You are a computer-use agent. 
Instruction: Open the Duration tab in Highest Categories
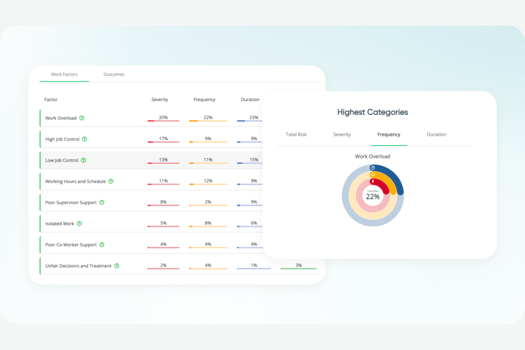(x=436, y=134)
